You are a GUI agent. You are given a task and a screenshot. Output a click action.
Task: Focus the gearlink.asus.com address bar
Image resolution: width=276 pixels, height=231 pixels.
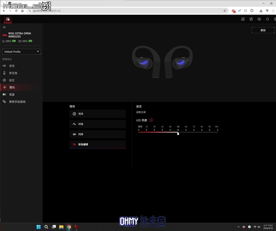click(x=128, y=11)
